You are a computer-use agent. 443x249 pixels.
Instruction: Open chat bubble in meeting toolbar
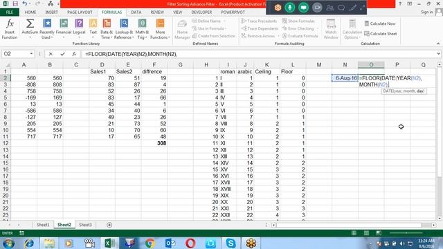[x=341, y=8]
